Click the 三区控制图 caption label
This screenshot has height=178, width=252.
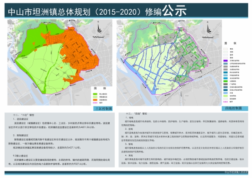coord(103,109)
